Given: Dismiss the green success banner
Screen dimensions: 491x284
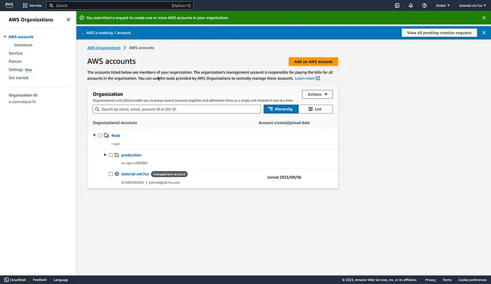Looking at the screenshot, I should 484,18.
